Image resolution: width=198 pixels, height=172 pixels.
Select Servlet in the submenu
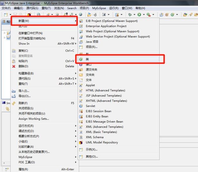pyautogui.click(x=119, y=106)
